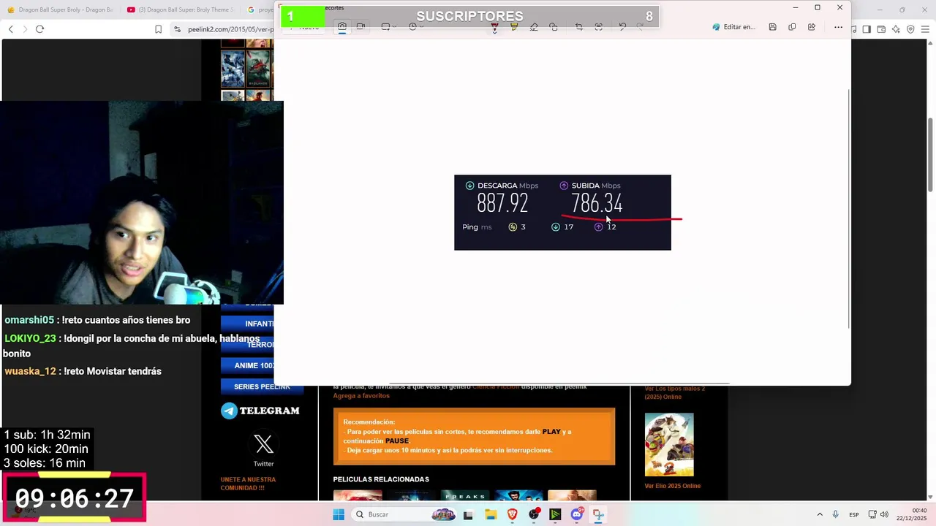Go back in the browser
Screen dimensions: 936x526
point(10,28)
